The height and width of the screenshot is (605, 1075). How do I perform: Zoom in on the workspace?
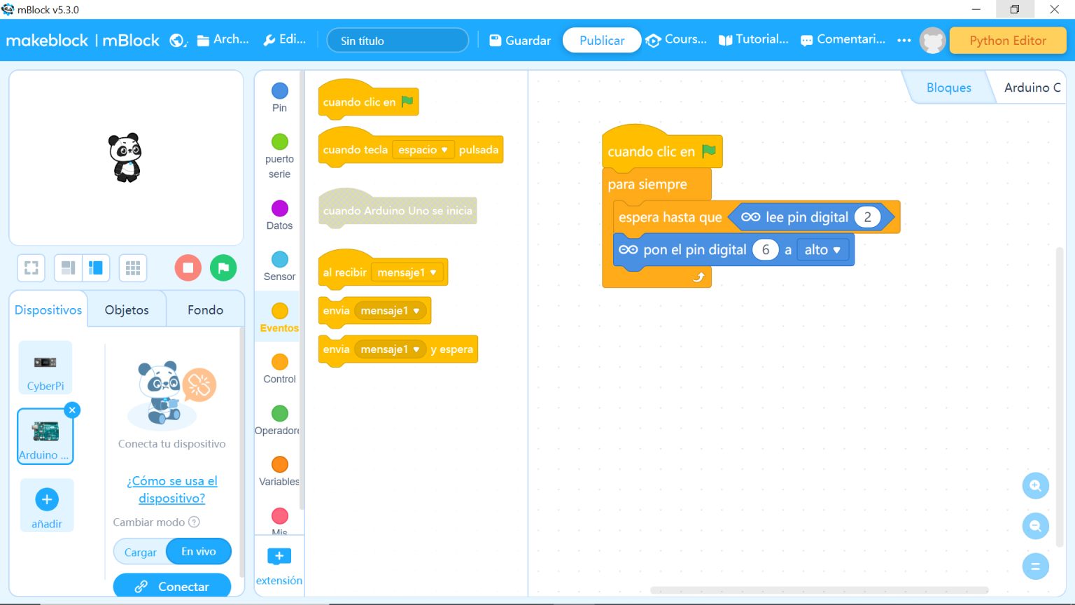coord(1035,485)
